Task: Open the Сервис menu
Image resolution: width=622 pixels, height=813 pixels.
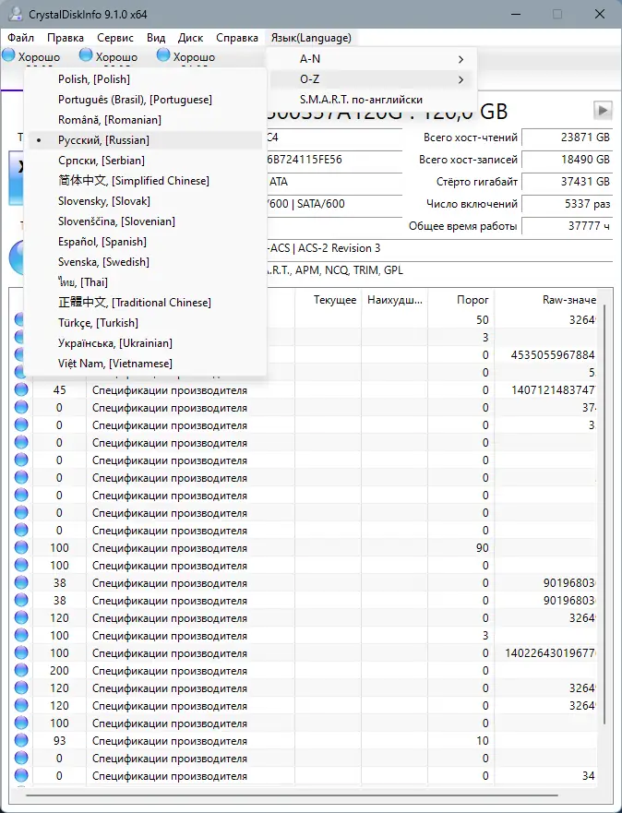Action: click(115, 38)
